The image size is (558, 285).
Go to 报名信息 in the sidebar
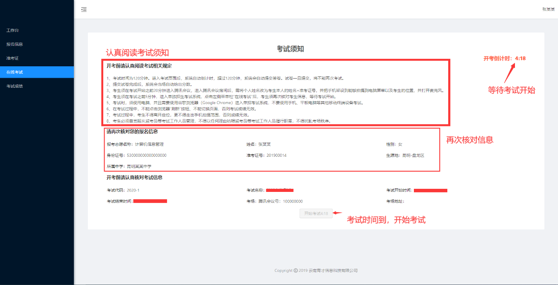pyautogui.click(x=14, y=44)
